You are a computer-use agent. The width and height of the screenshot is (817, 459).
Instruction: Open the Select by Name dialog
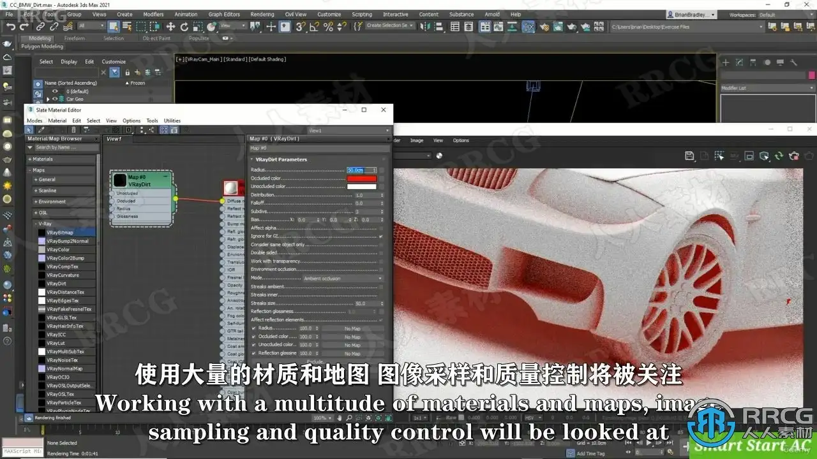click(126, 27)
